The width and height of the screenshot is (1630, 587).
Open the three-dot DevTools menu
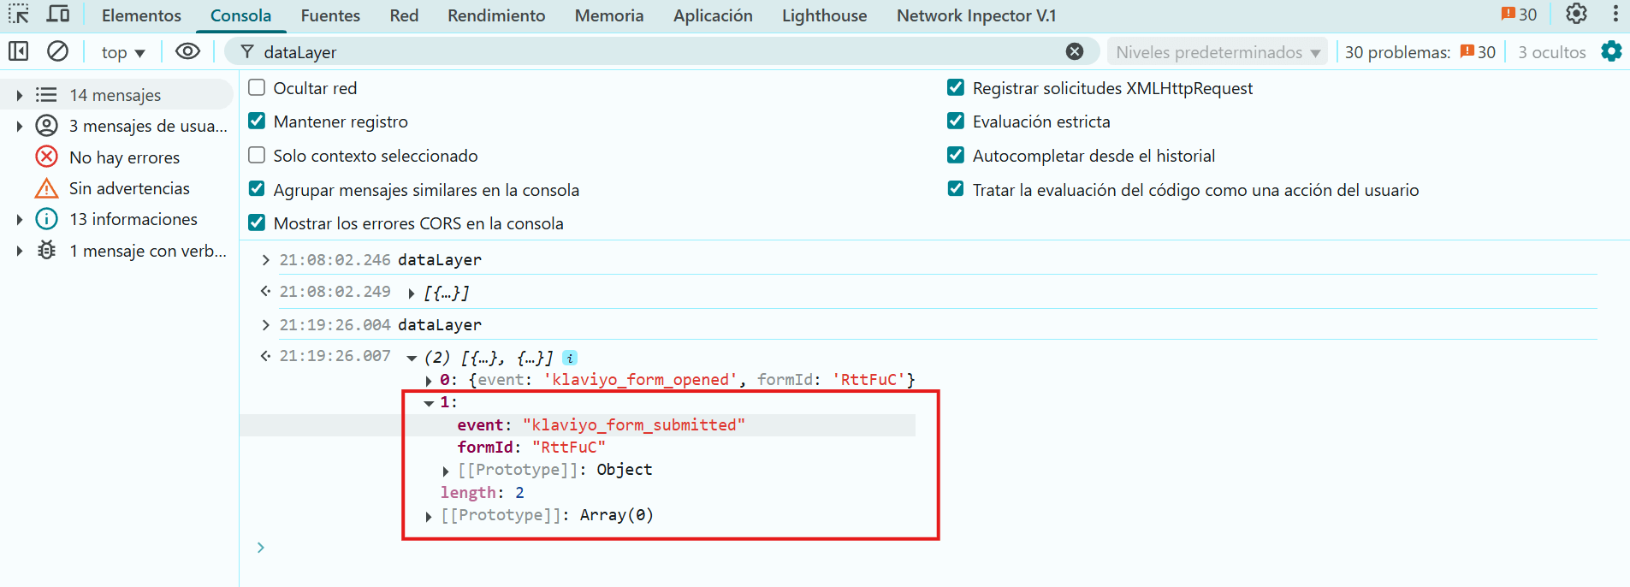tap(1615, 15)
